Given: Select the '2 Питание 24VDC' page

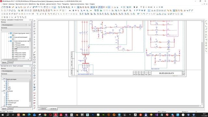Looking at the screenshot, I should (19, 45).
